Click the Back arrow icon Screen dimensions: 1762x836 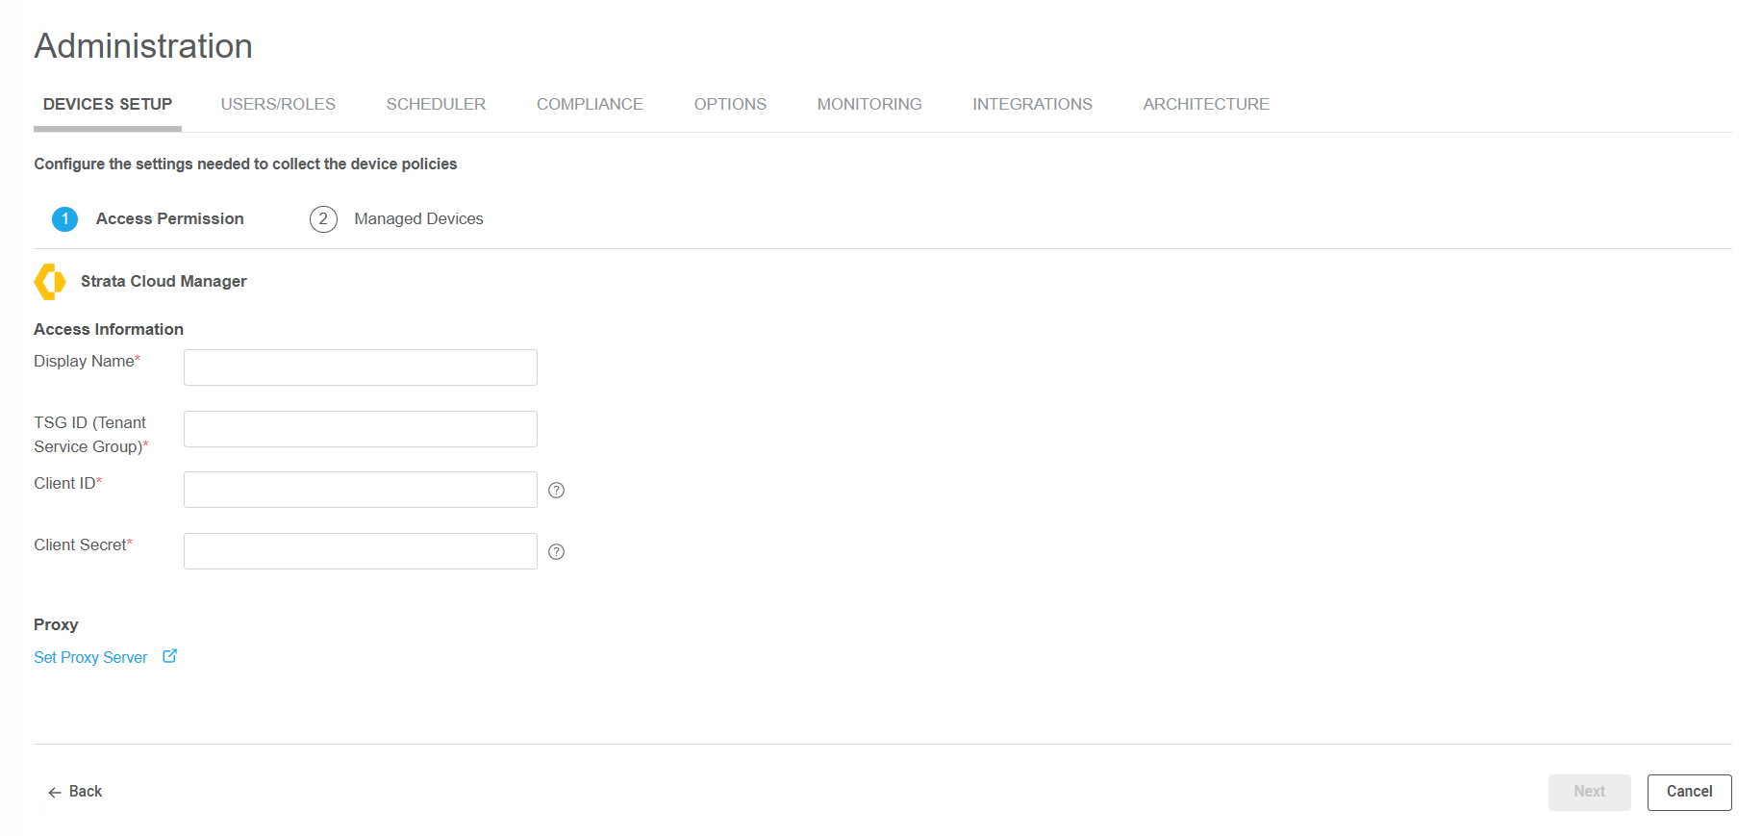(x=55, y=792)
